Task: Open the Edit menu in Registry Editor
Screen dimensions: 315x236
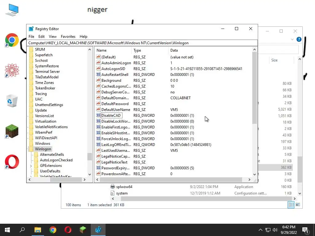Action: 42,37
